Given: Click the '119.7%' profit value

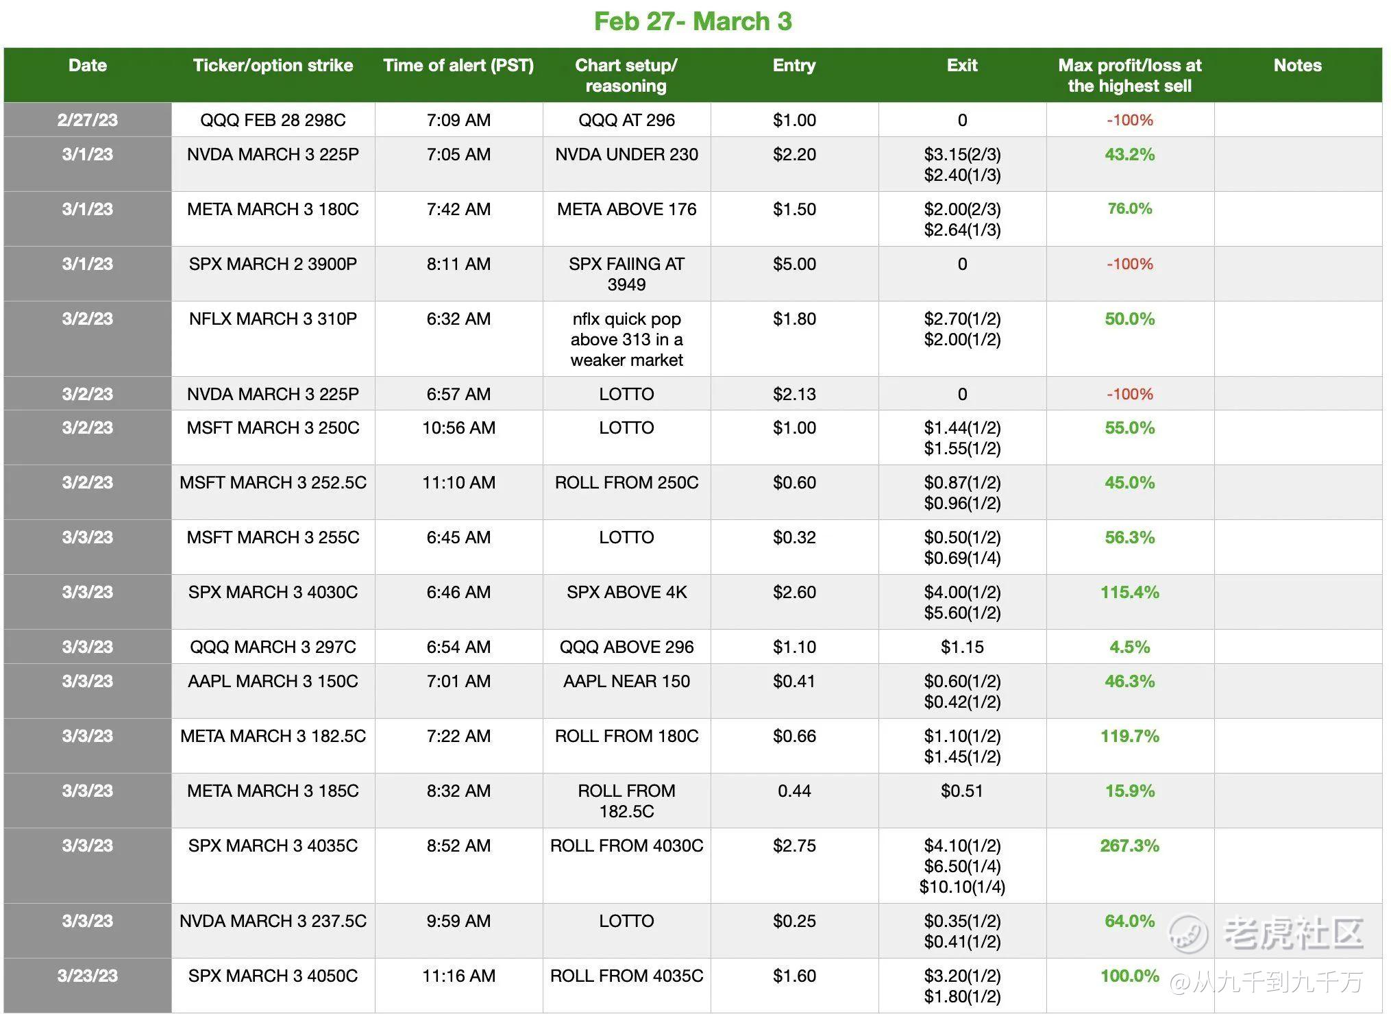Looking at the screenshot, I should click(x=1130, y=737).
